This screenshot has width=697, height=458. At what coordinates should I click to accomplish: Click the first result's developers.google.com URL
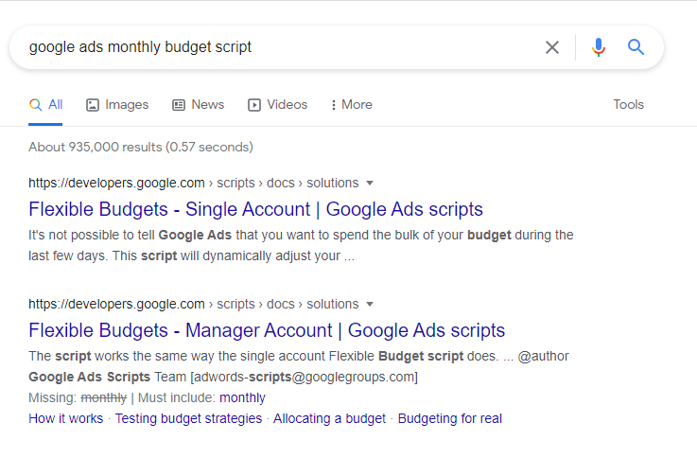tap(116, 183)
